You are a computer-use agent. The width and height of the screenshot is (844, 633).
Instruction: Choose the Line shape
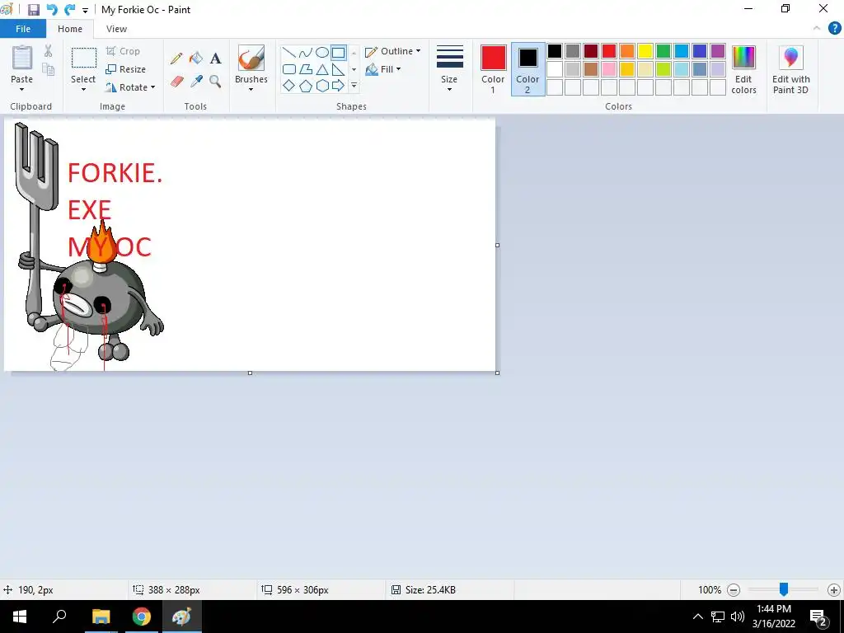tap(289, 52)
